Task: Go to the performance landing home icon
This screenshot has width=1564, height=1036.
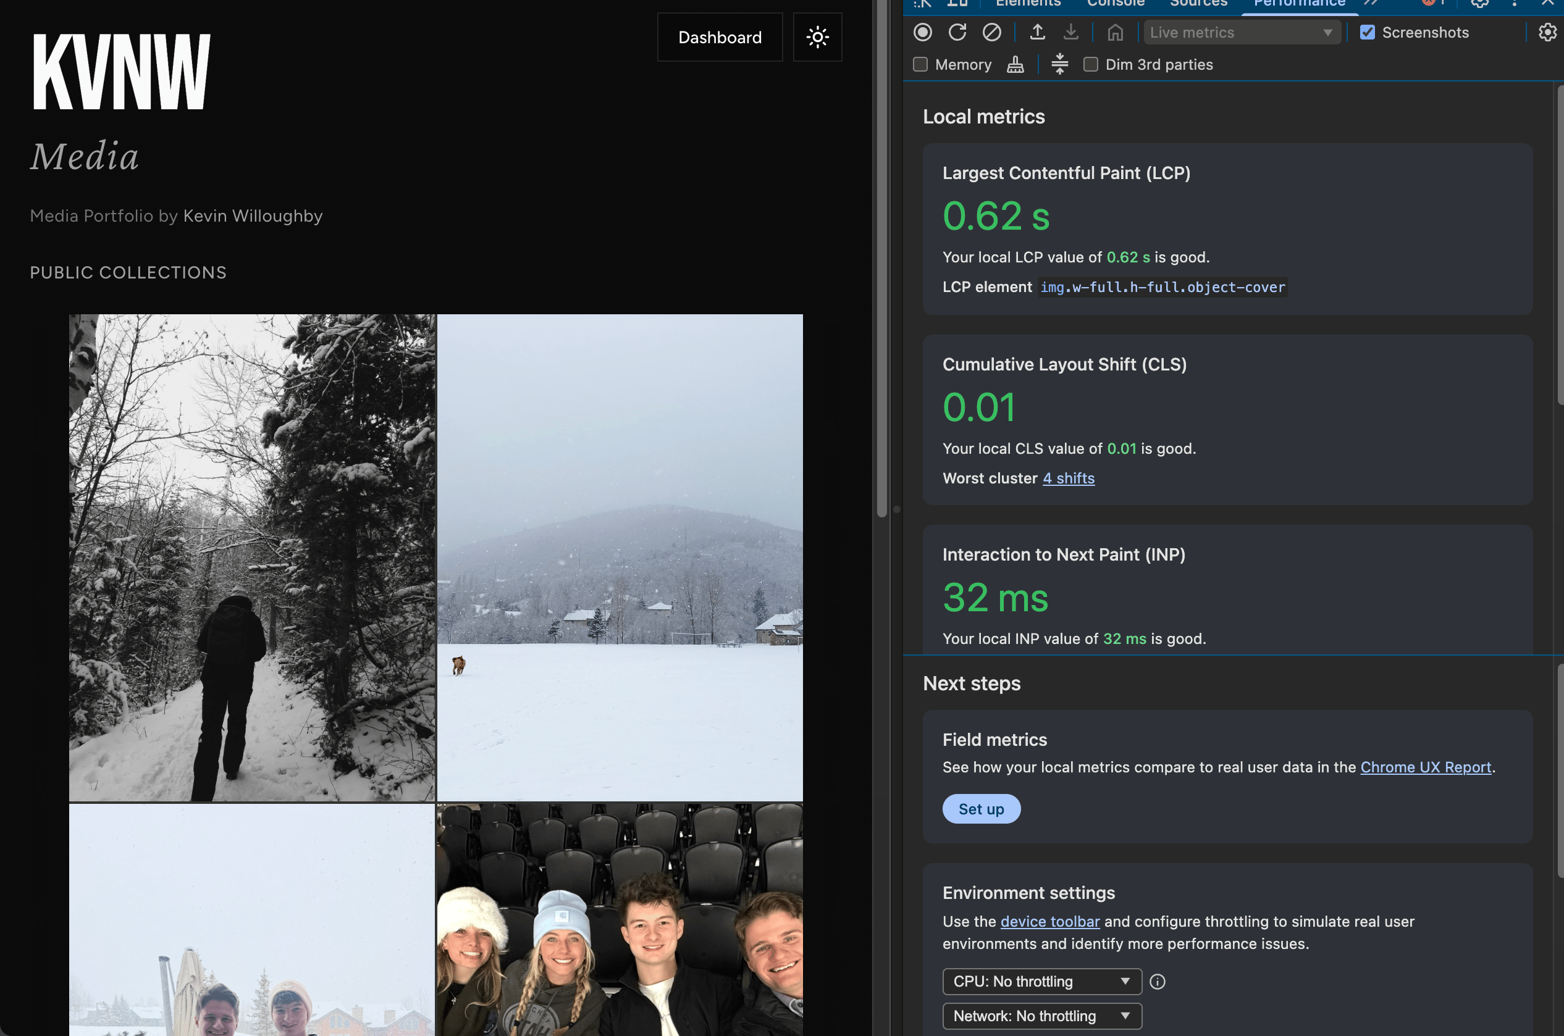Action: (x=1115, y=32)
